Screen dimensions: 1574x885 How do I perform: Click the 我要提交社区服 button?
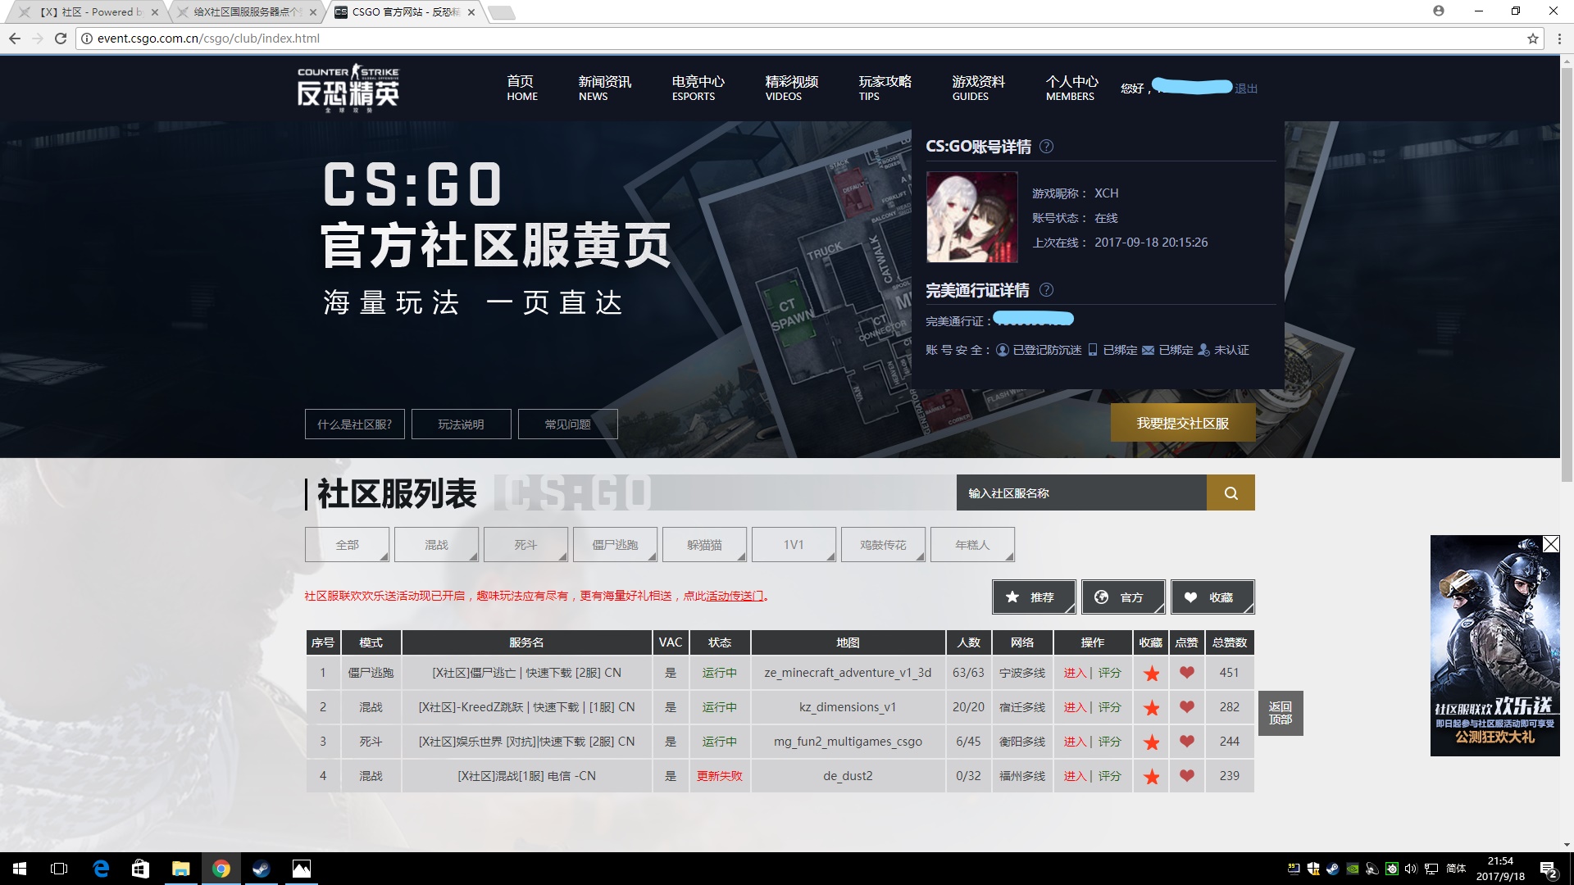click(1182, 423)
